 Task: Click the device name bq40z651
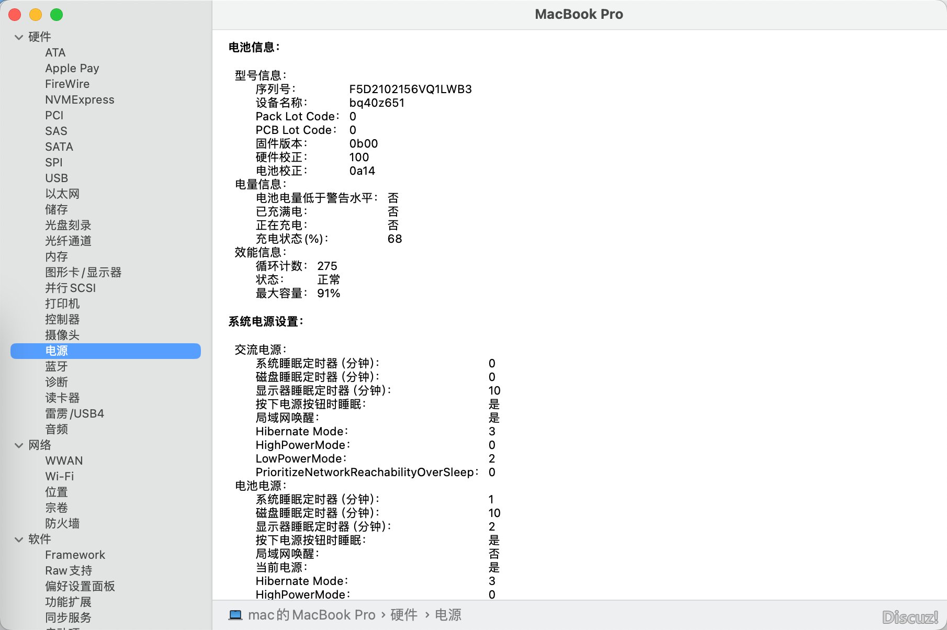tap(377, 103)
